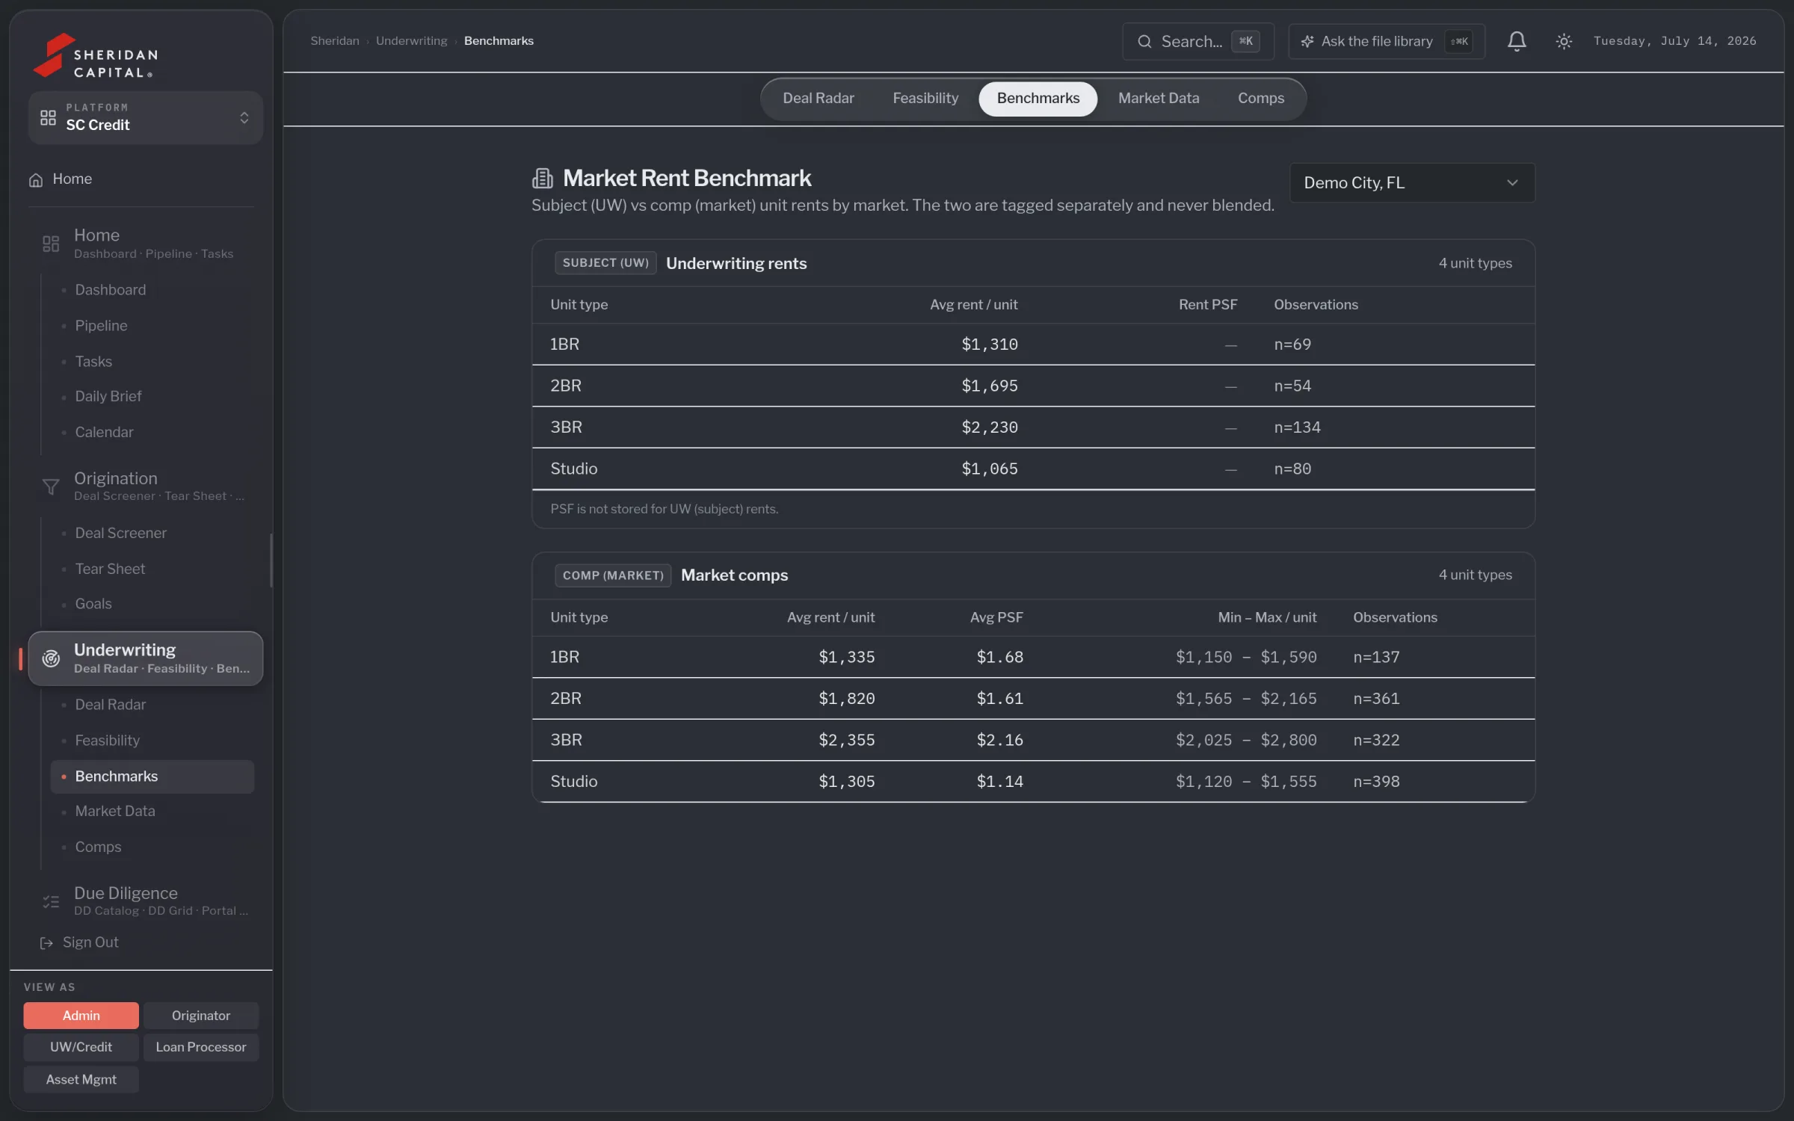Click the house icon beside Home
The height and width of the screenshot is (1121, 1794).
tap(35, 179)
